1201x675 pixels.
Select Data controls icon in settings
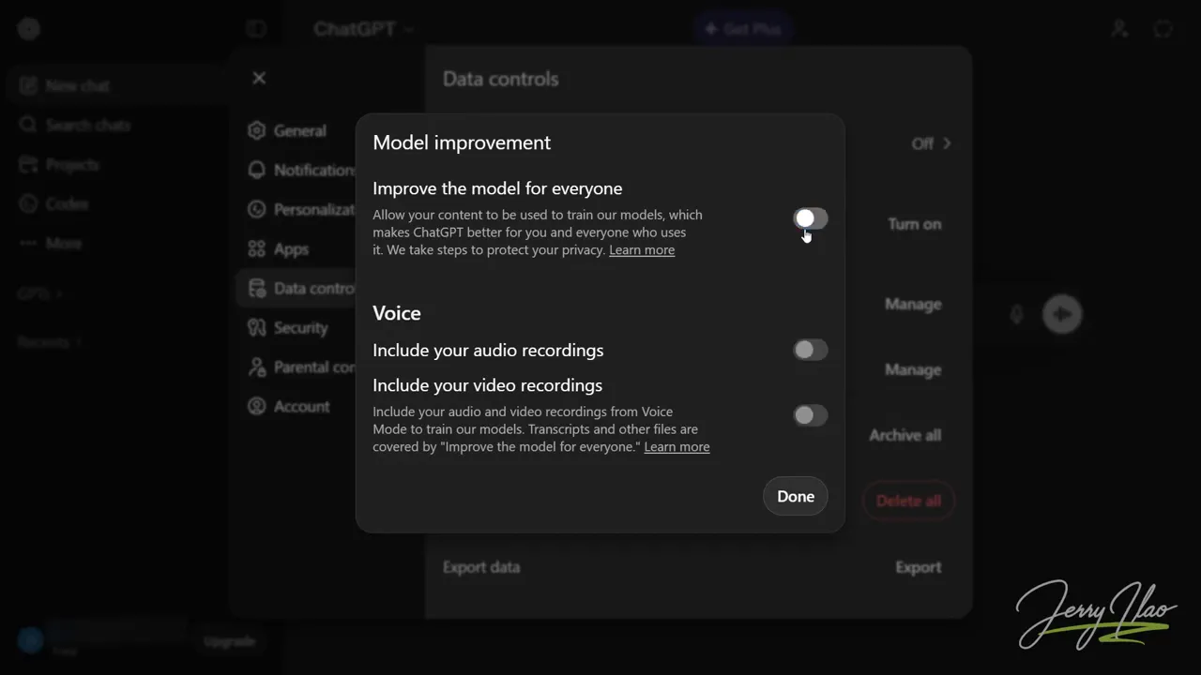point(256,288)
